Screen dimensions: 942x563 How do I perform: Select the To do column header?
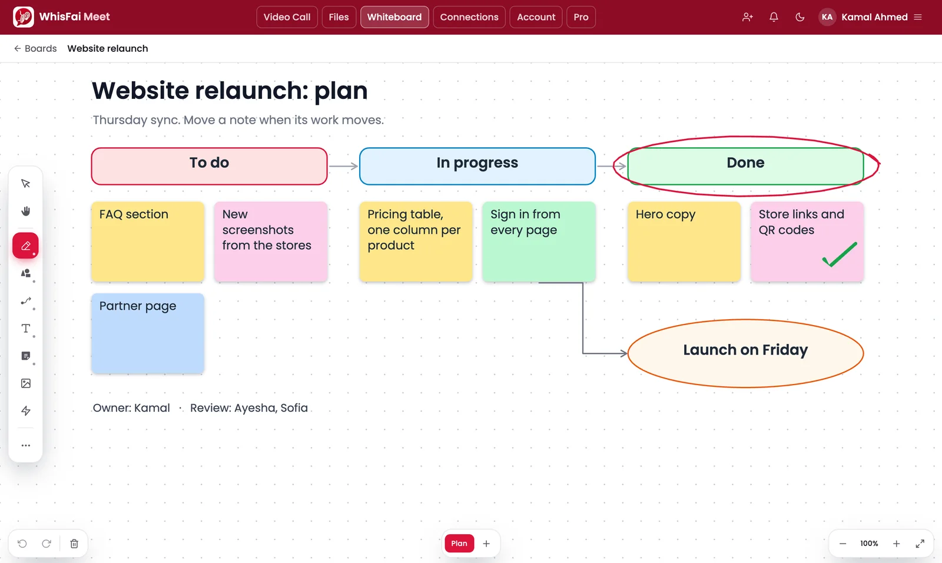[210, 166]
